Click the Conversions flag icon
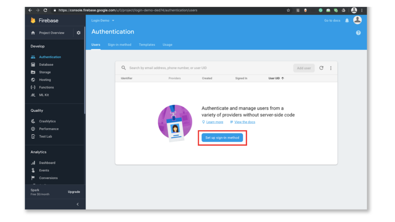This screenshot has height=222, width=395. [x=33, y=178]
